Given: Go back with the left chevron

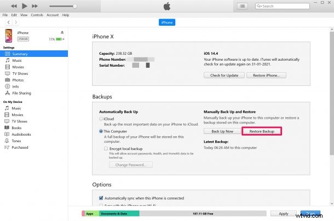Looking at the screenshot, I should tap(9, 22).
